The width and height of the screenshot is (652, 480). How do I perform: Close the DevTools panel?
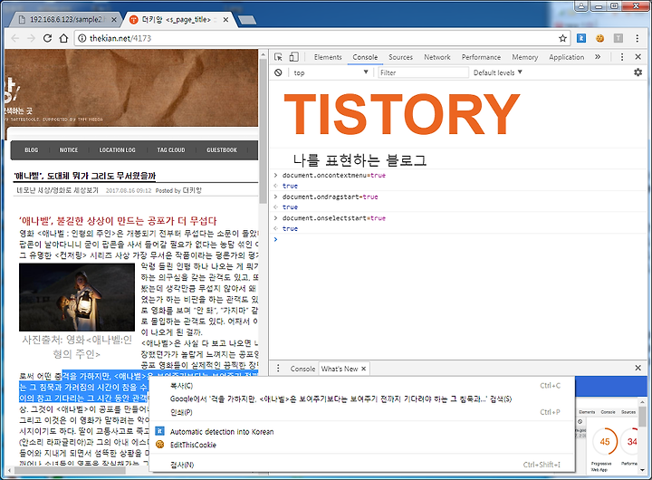point(638,57)
